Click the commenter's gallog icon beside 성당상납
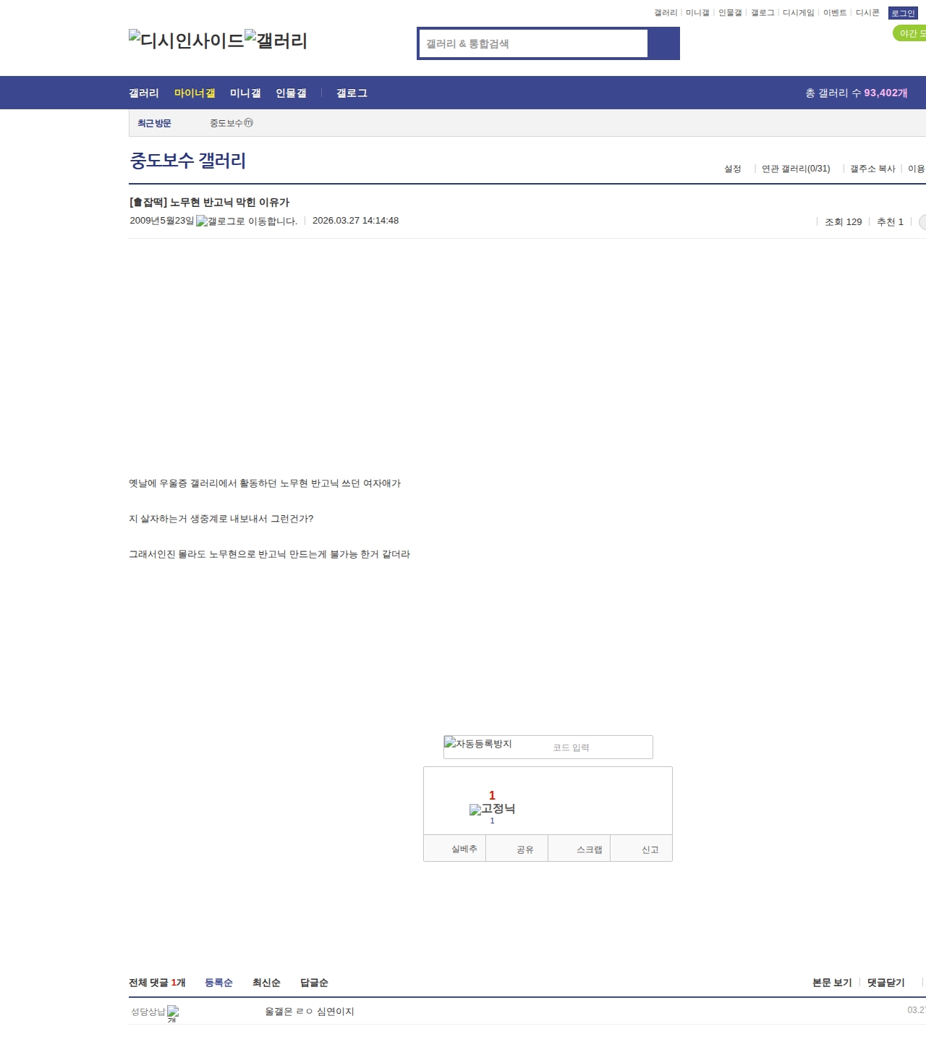The width and height of the screenshot is (926, 1042). [x=173, y=1012]
